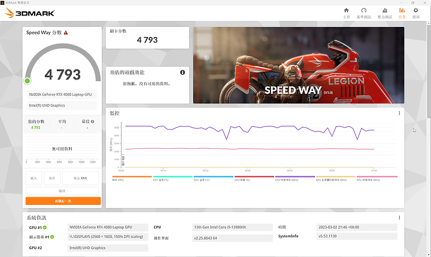Click the Save result button

click(52, 178)
